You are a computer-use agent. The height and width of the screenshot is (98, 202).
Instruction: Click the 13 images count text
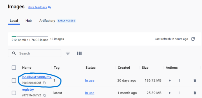click(57, 39)
